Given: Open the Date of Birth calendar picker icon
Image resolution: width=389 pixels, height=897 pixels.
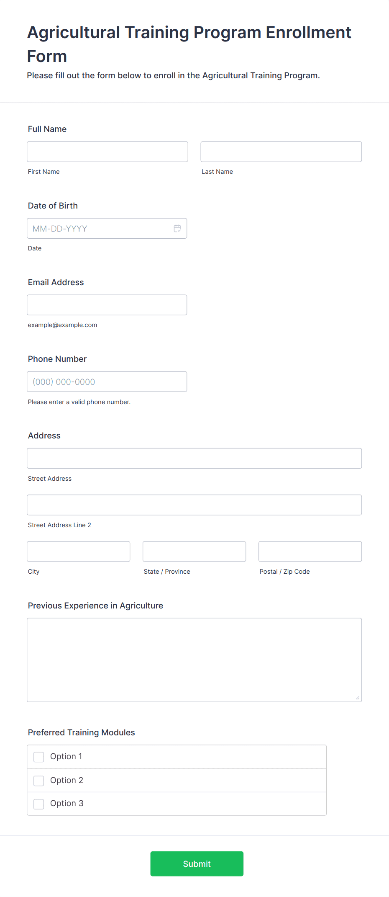Looking at the screenshot, I should pos(177,228).
